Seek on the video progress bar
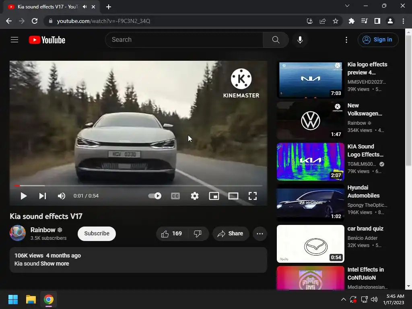This screenshot has width=412, height=309. pos(138,185)
